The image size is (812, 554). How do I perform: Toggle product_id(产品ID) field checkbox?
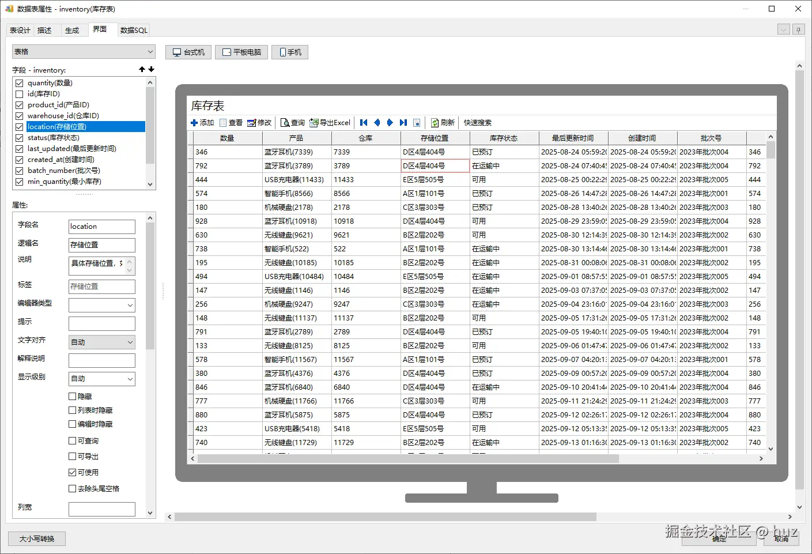click(20, 105)
